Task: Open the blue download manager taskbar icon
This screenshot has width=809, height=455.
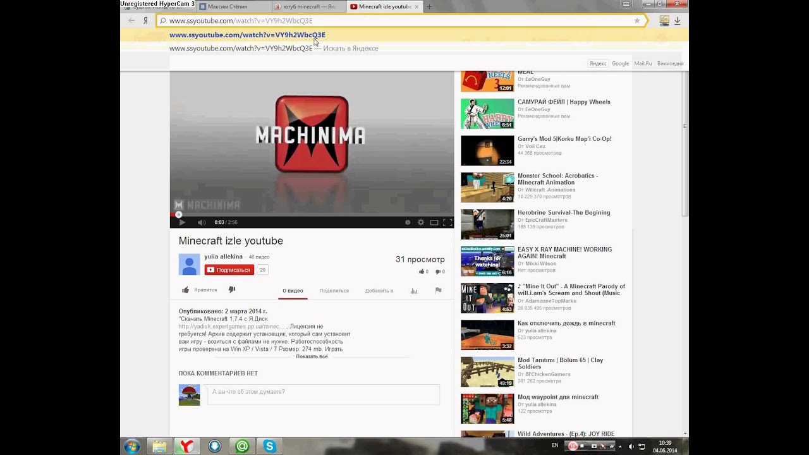Action: (x=215, y=447)
